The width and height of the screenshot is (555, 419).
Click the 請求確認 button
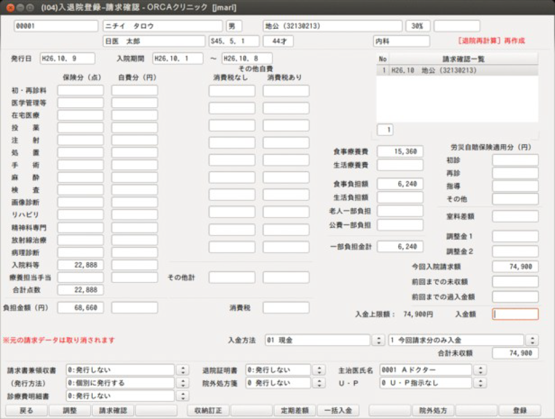(113, 410)
